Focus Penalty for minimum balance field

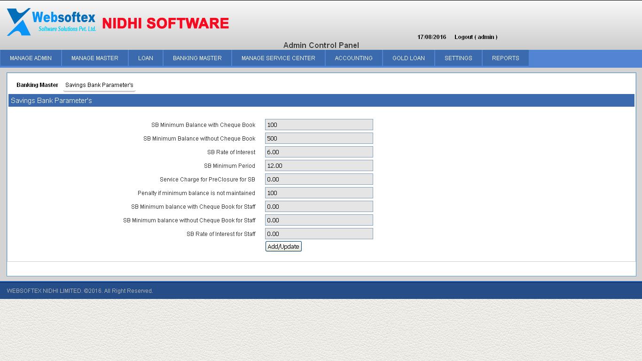pos(319,193)
